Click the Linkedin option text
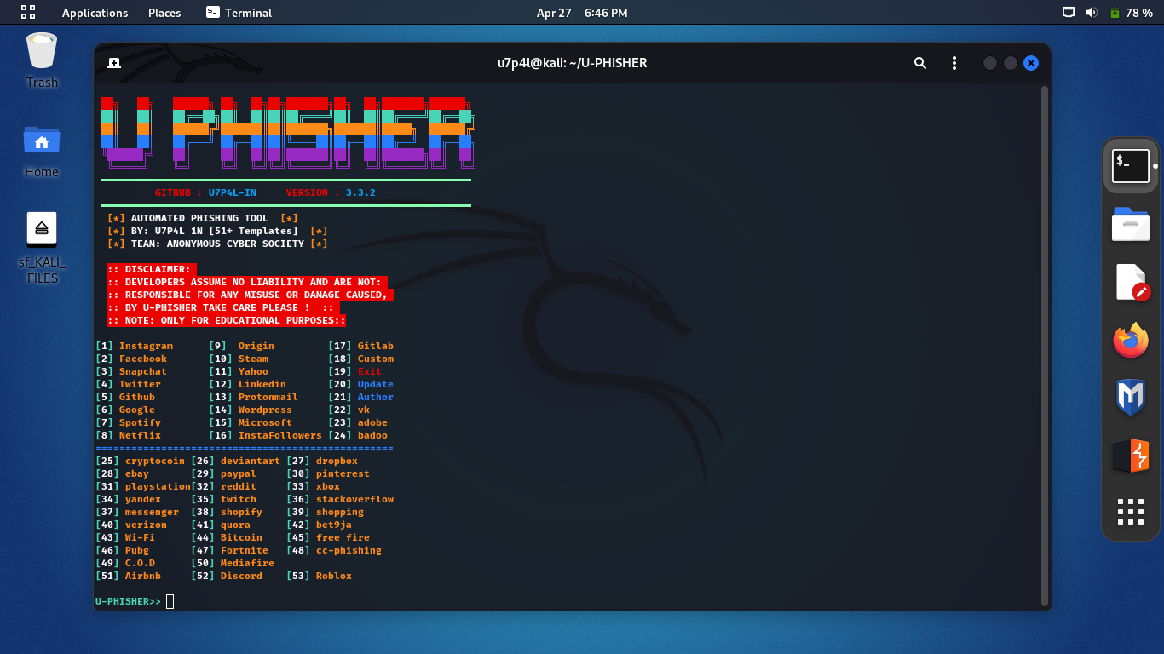Screen dimensions: 1164x654 point(262,384)
